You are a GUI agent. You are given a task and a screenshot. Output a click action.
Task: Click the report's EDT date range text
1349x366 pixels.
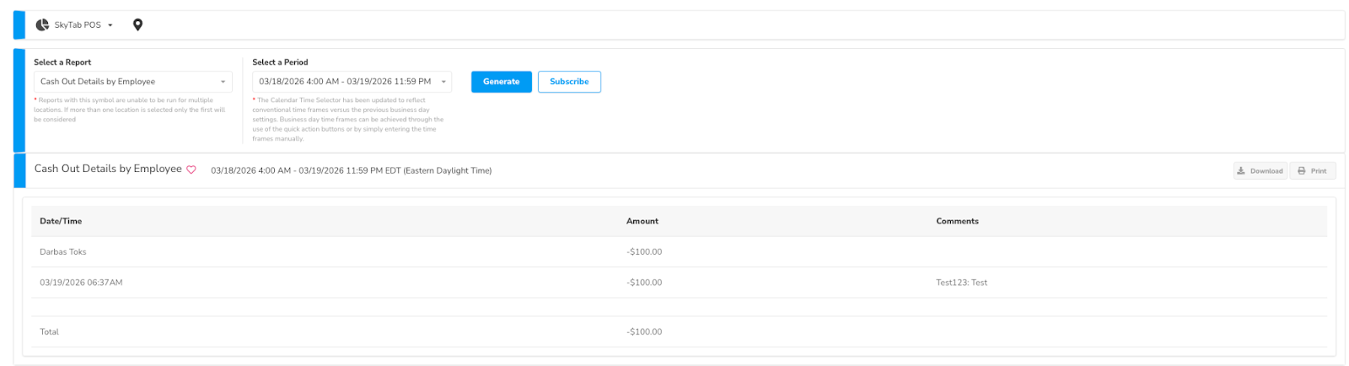(351, 171)
